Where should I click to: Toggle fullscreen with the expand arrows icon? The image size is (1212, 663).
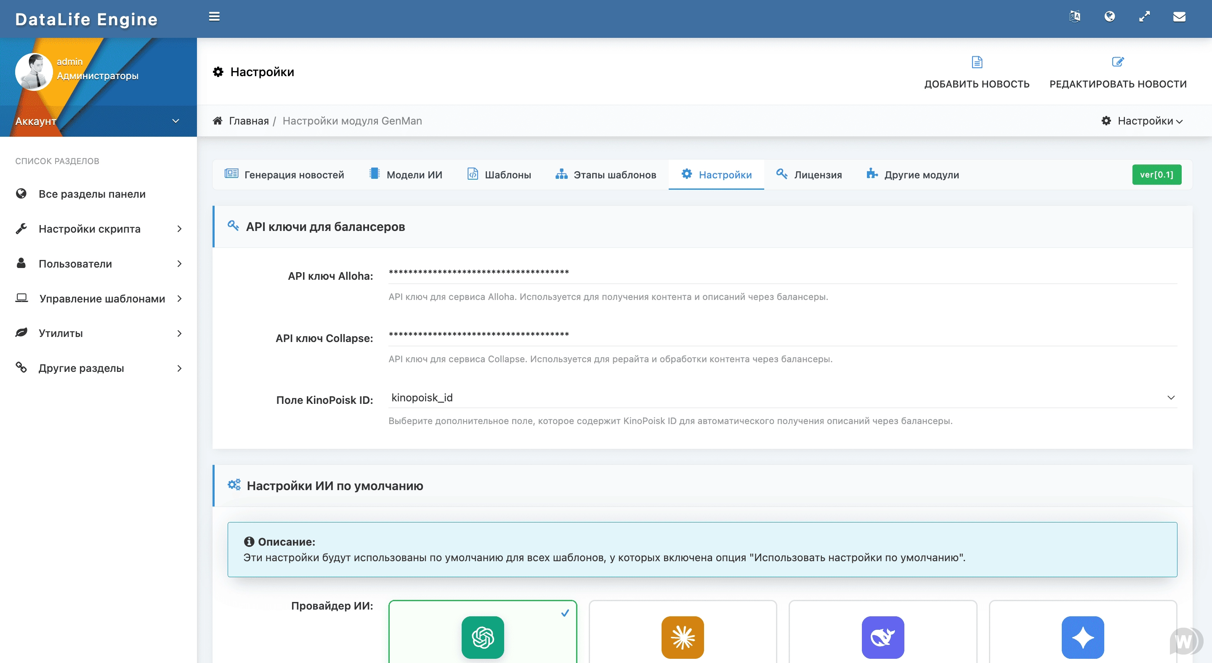point(1144,17)
